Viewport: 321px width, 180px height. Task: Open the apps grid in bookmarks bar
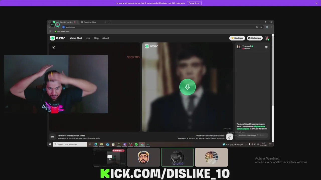tap(50, 31)
